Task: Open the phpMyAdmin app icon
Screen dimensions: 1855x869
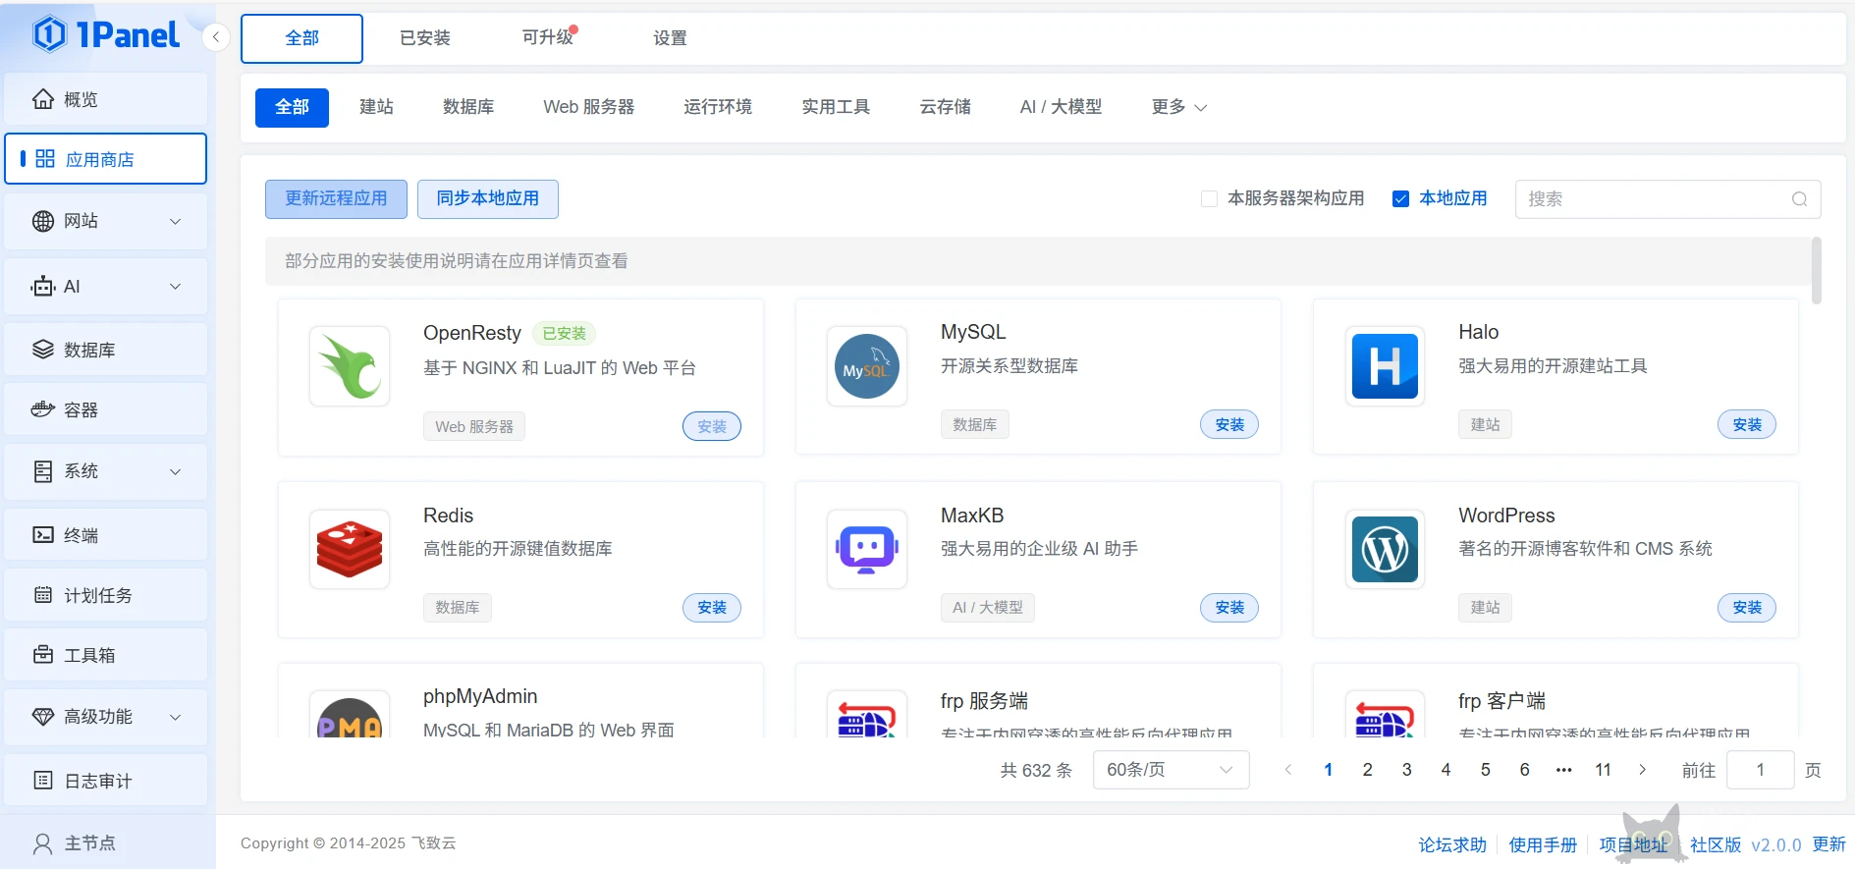Action: click(x=350, y=715)
